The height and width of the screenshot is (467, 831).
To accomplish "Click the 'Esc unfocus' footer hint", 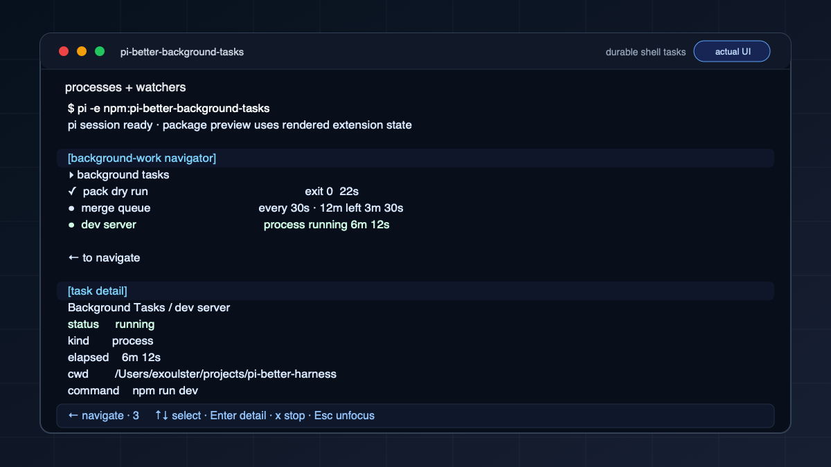I will pos(344,416).
